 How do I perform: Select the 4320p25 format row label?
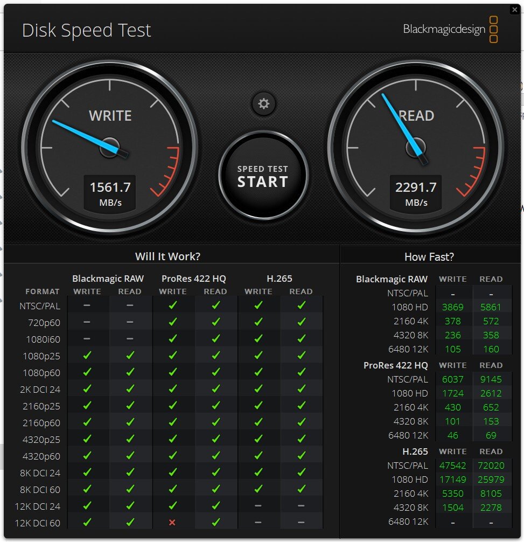pos(41,440)
